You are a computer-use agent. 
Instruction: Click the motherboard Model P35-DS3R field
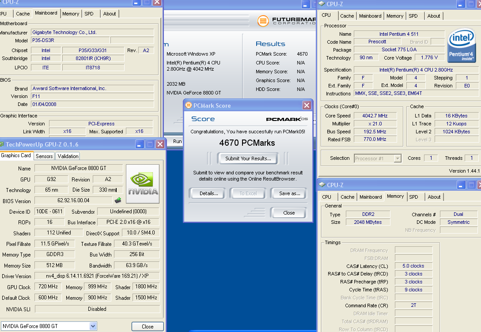pyautogui.click(x=70, y=40)
